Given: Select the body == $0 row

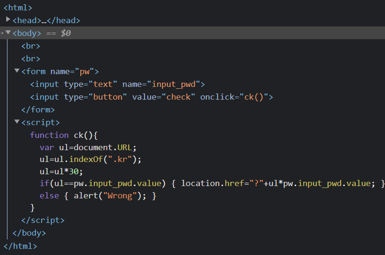Looking at the screenshot, I should point(193,33).
